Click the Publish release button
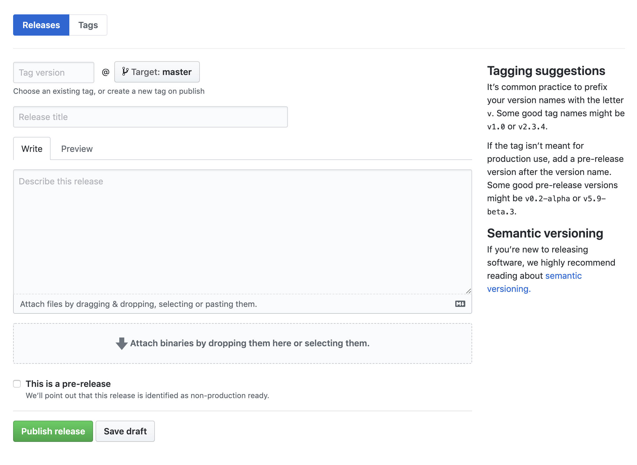The image size is (637, 465). (x=53, y=431)
